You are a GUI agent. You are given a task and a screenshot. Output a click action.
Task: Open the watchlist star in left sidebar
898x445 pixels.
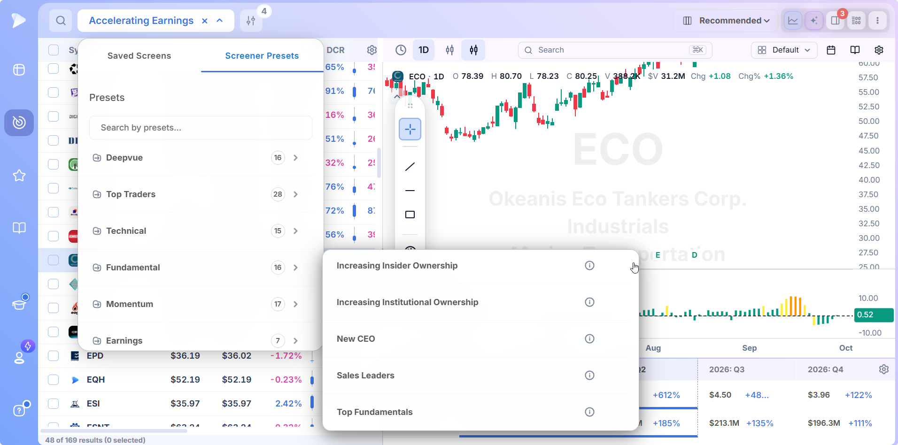[19, 176]
